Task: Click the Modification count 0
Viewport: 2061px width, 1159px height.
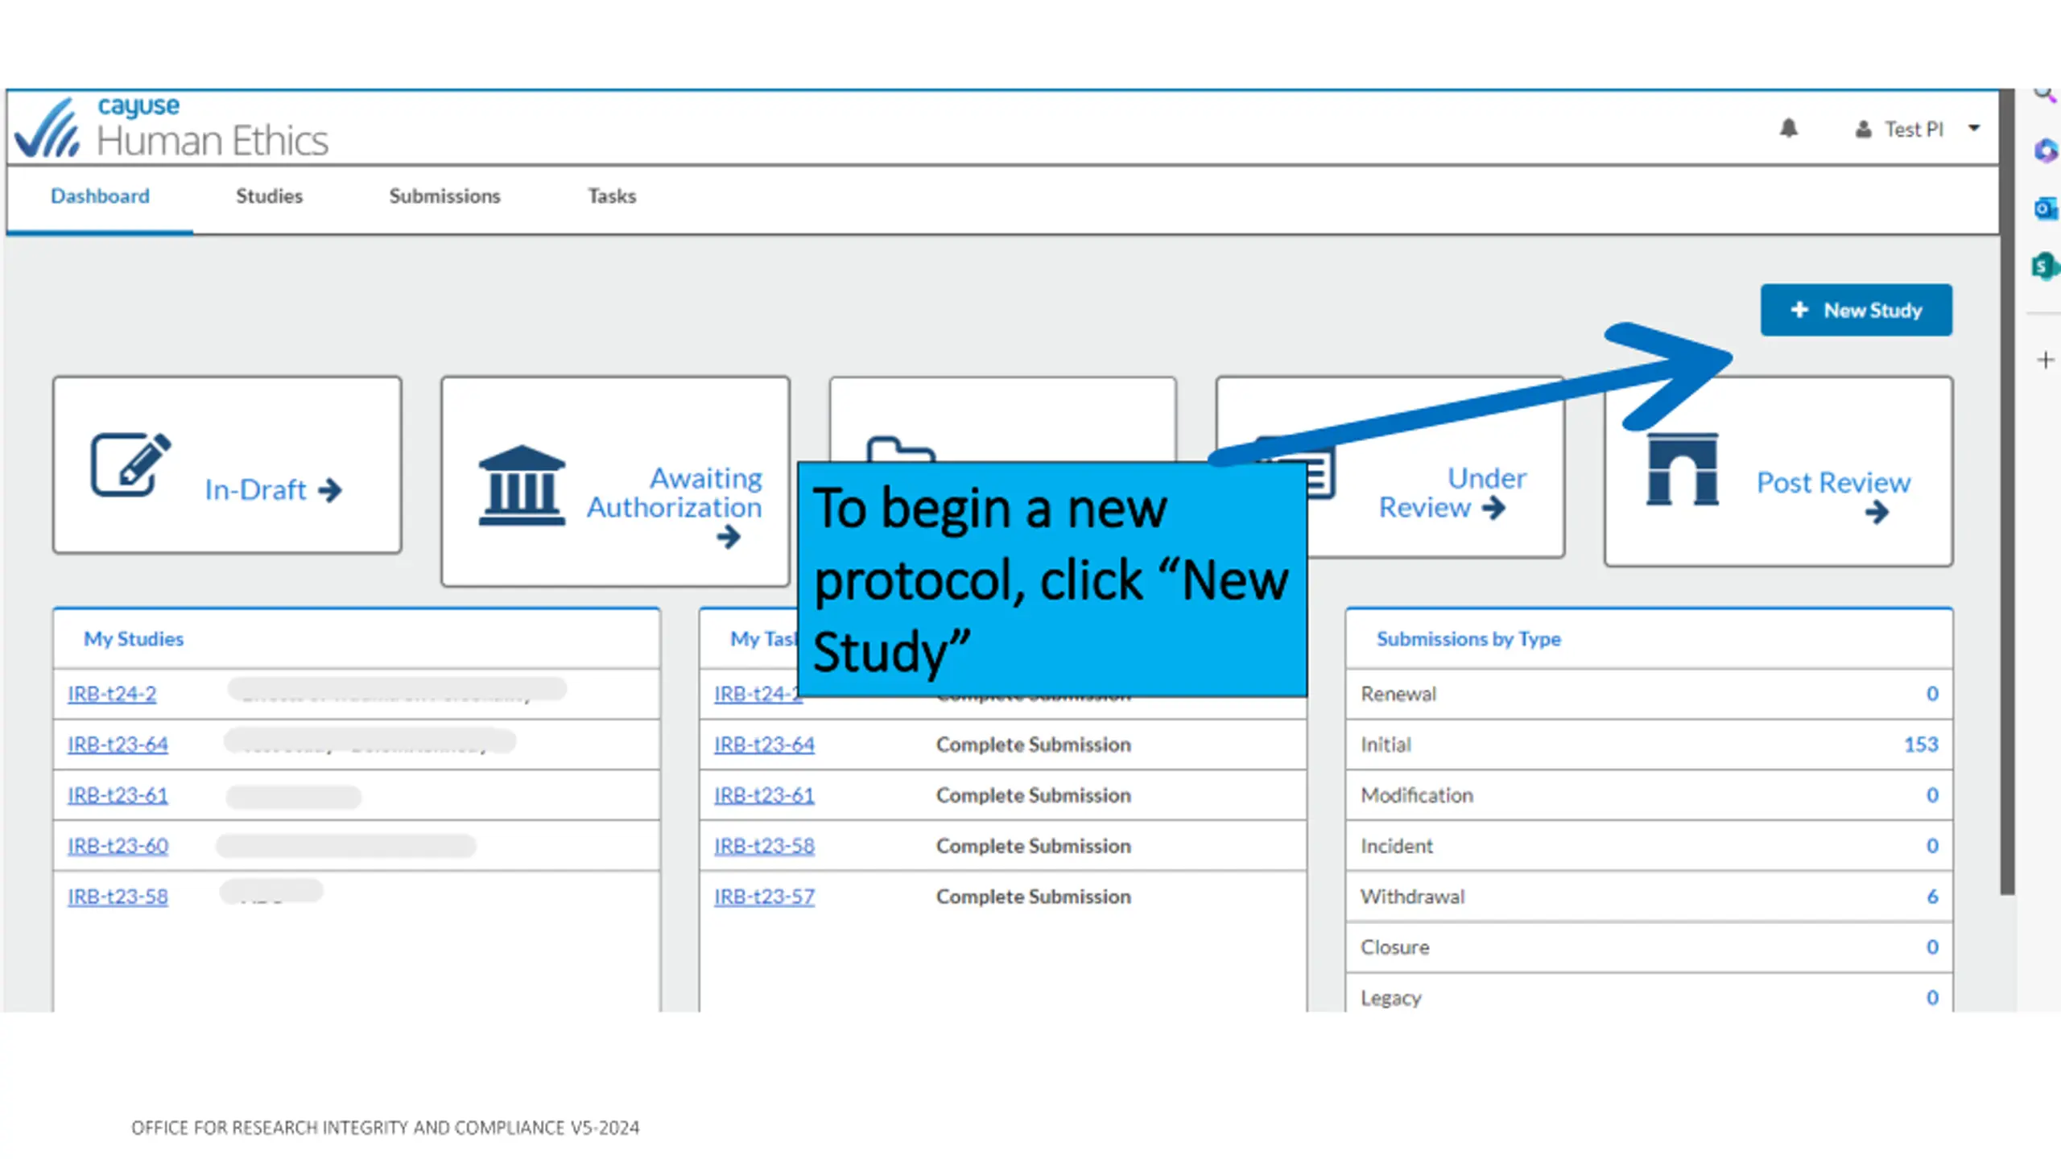Action: pos(1932,795)
